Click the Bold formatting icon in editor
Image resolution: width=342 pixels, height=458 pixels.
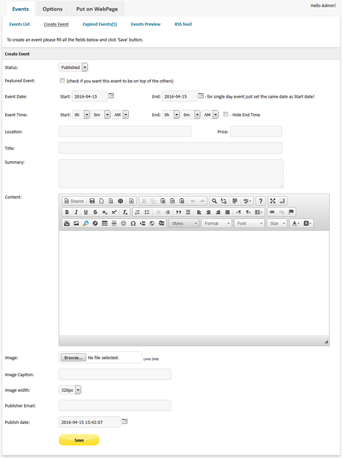[67, 212]
